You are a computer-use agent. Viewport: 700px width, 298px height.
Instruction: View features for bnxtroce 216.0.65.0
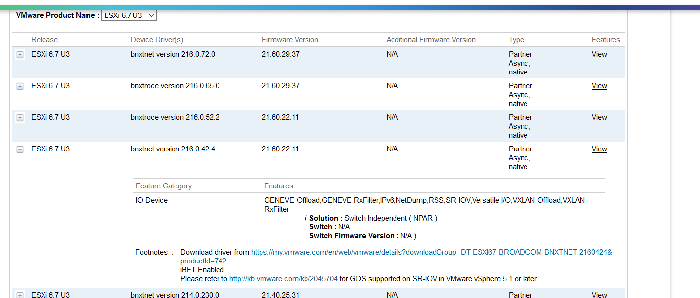coord(599,86)
